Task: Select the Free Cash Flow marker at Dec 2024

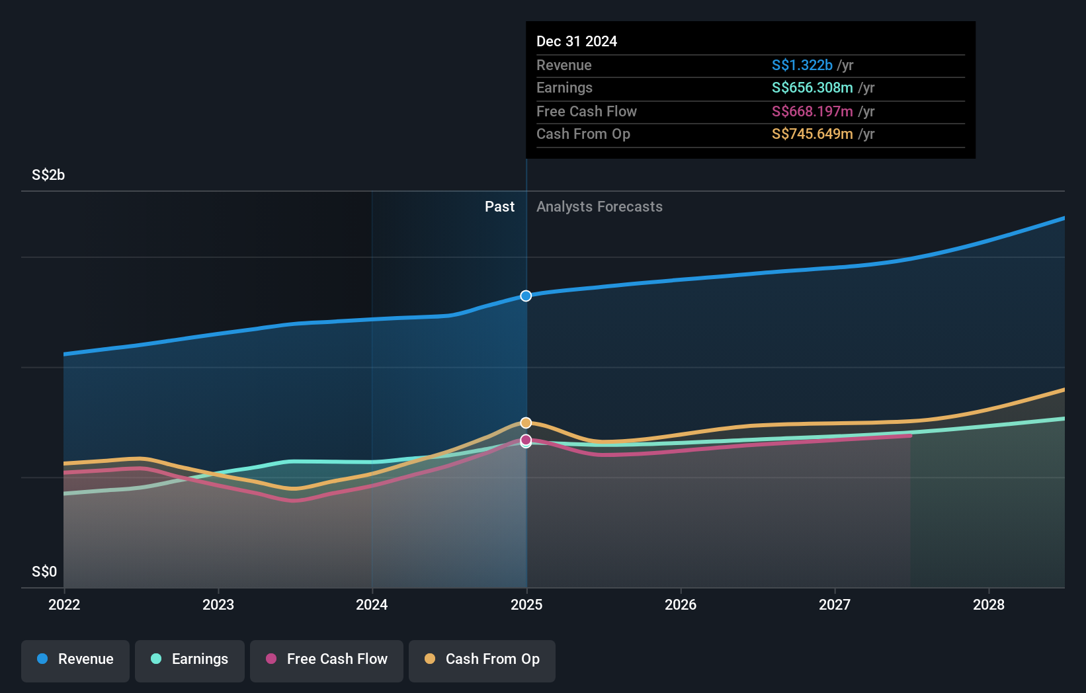Action: click(x=526, y=439)
